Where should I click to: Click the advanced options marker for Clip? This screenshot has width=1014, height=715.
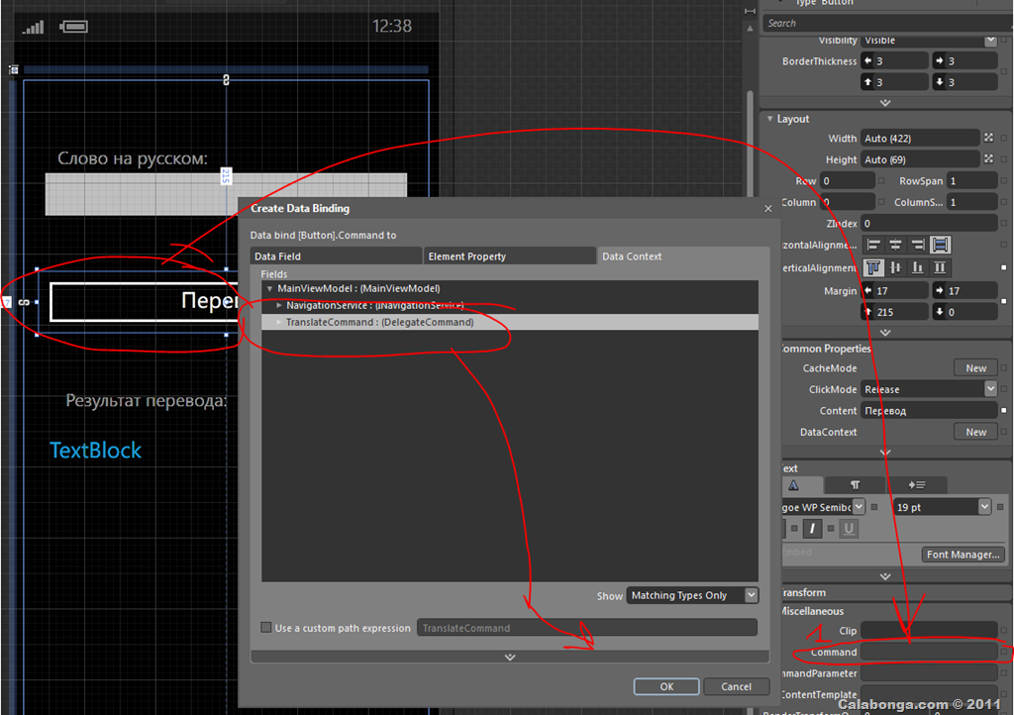pos(1004,630)
